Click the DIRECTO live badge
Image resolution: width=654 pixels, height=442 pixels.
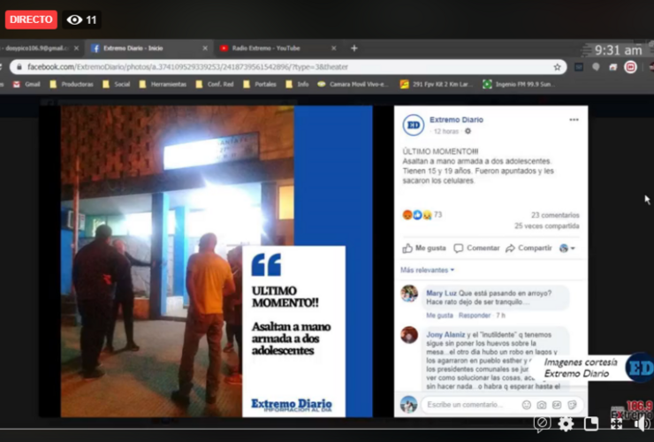tap(31, 19)
